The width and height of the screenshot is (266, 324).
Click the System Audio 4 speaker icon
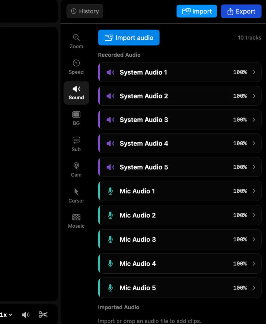point(110,143)
